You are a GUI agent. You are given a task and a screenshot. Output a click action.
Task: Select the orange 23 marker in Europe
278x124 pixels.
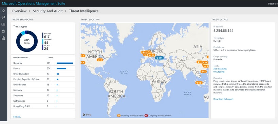coord(145,53)
